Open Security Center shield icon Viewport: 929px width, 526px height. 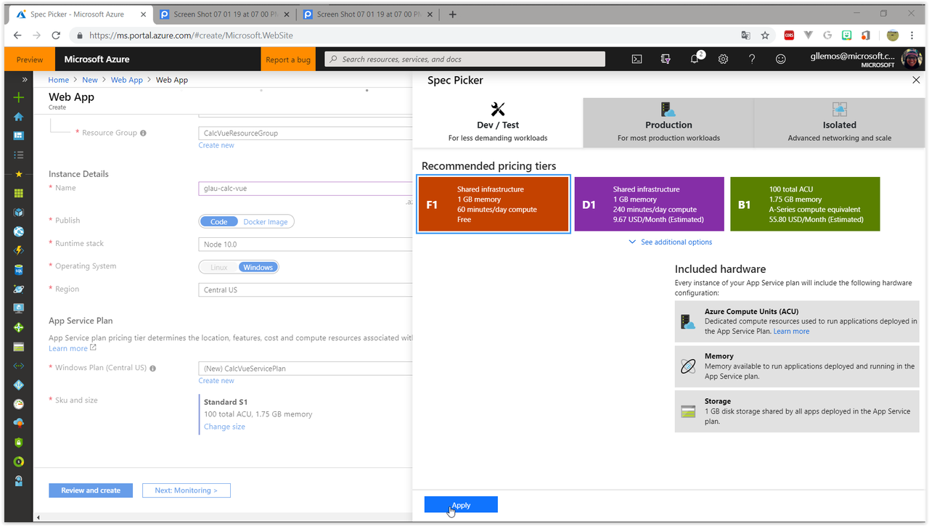[19, 442]
